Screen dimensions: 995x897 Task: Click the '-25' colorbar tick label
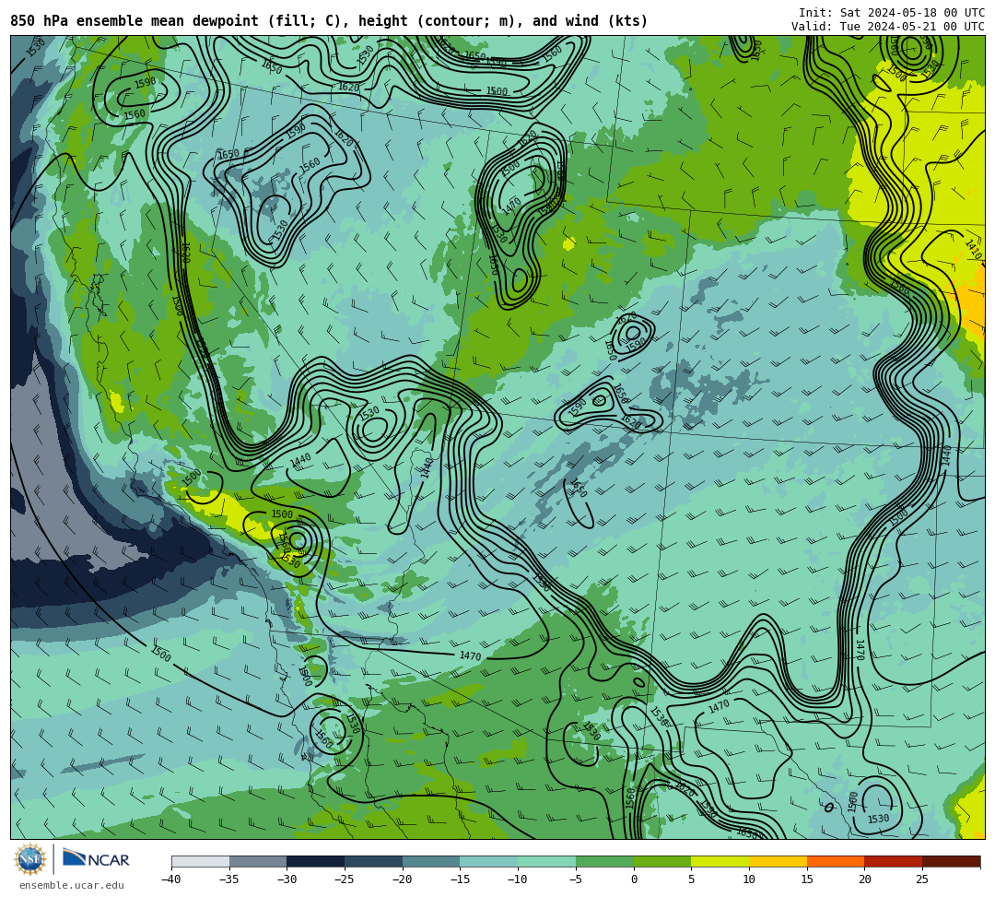point(345,879)
